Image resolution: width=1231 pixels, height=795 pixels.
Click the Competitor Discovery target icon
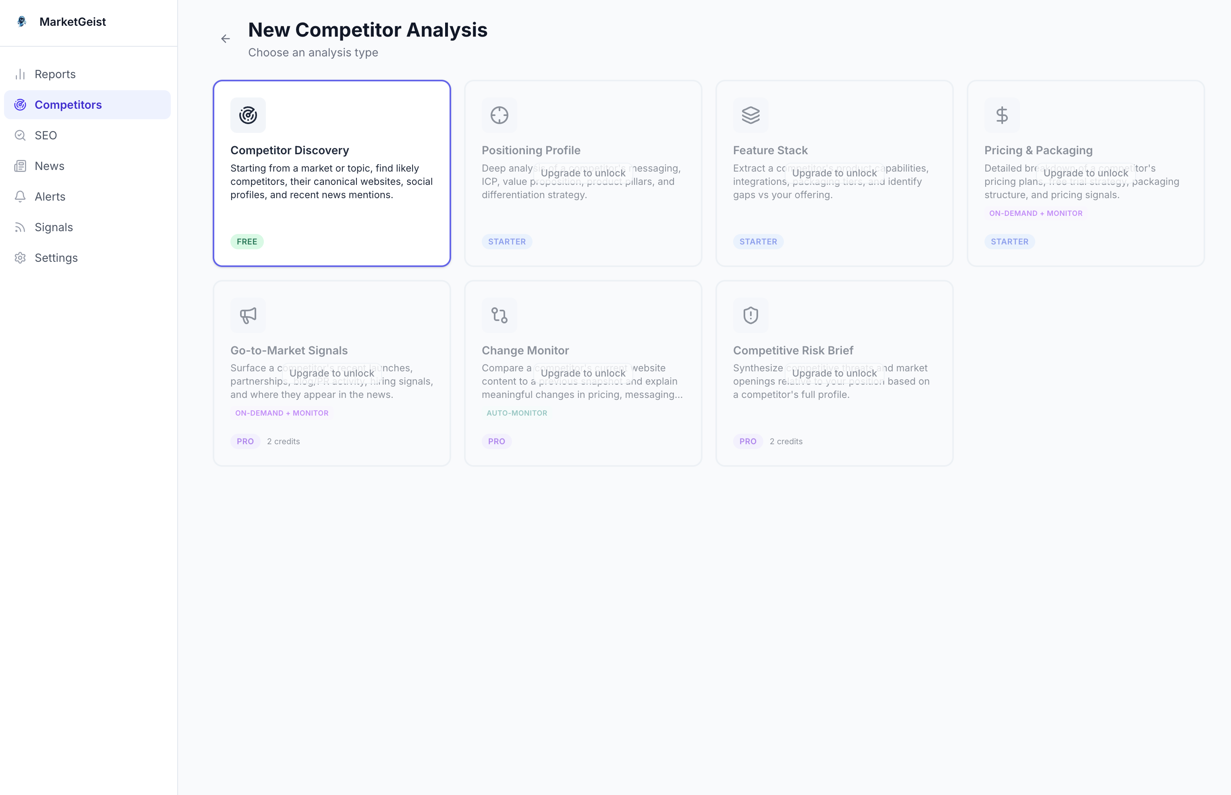coord(248,115)
